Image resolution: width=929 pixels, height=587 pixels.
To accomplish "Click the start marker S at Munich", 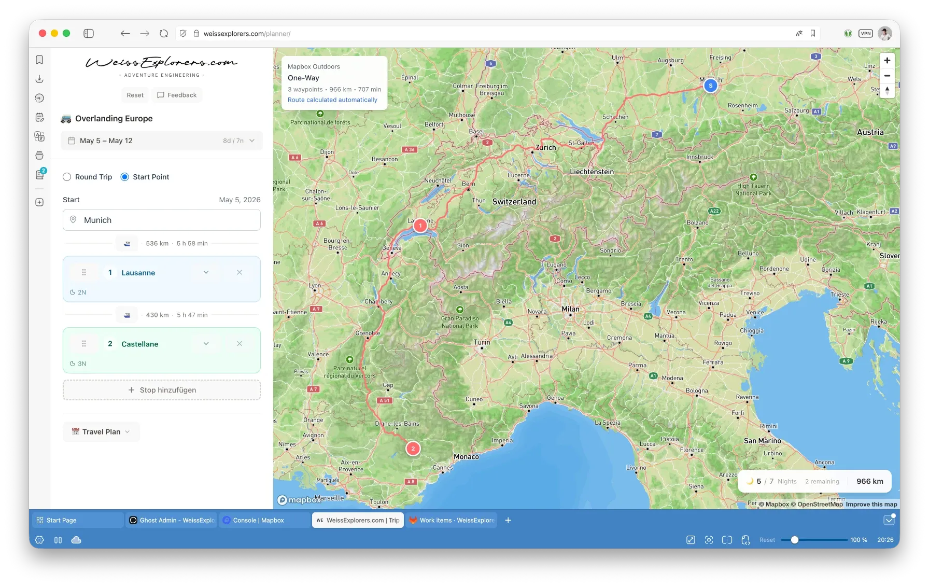I will [711, 86].
